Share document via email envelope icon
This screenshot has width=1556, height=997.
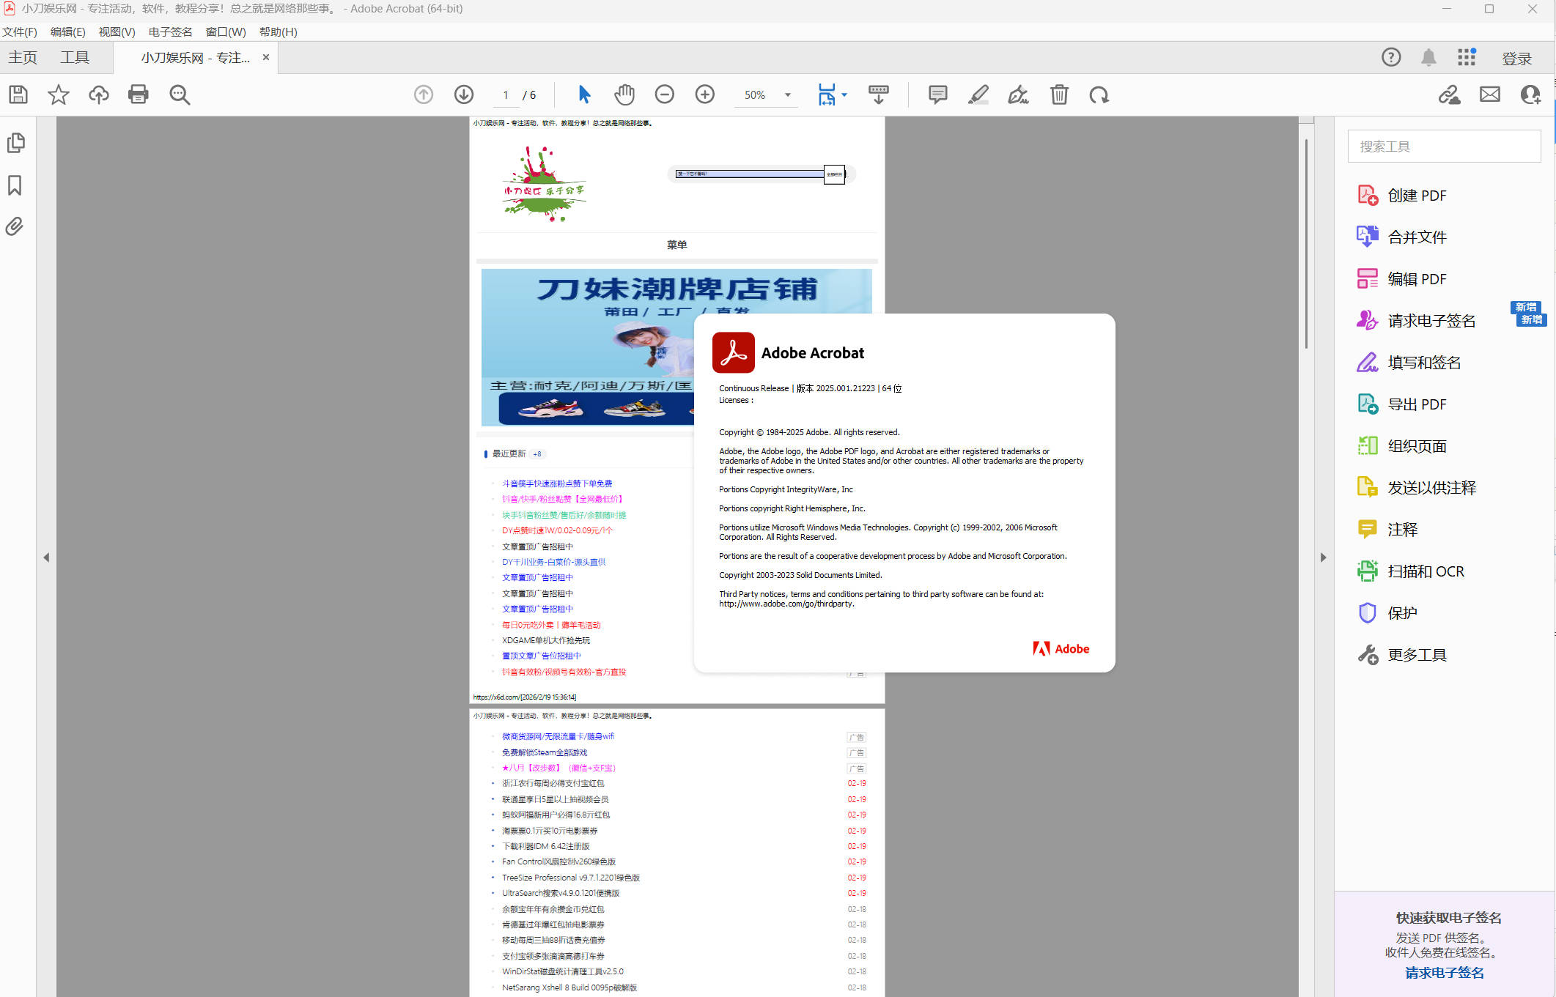tap(1489, 94)
